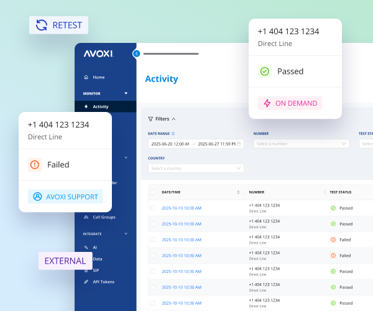
Task: Click the Call Groups sidebar icon
Action: click(x=86, y=217)
